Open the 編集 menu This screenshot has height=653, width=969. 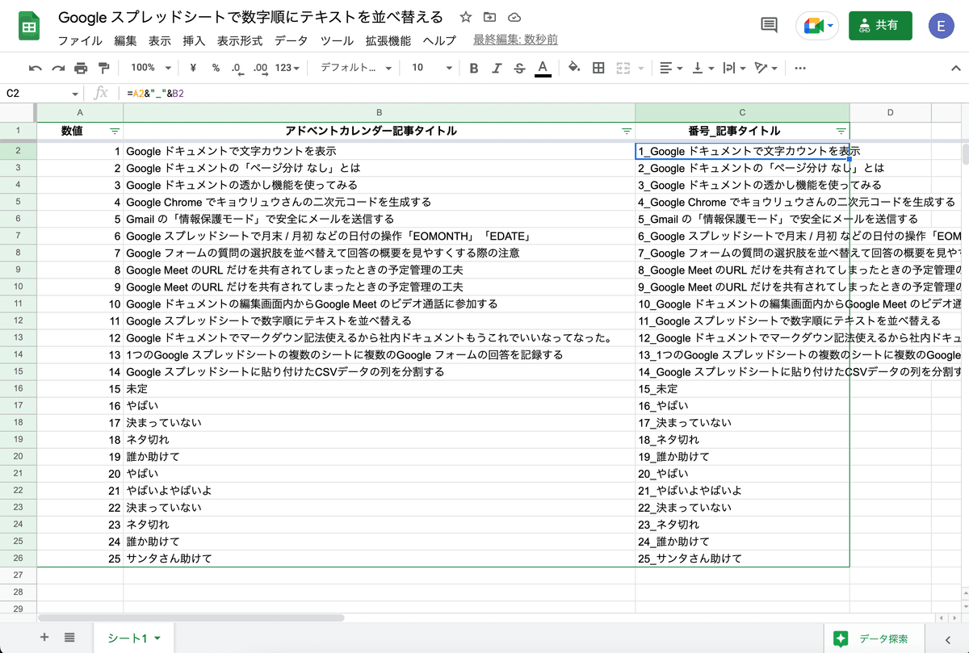pyautogui.click(x=125, y=40)
